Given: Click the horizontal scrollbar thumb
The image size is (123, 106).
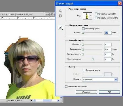Looking at the screenshot, I should coord(47,100).
